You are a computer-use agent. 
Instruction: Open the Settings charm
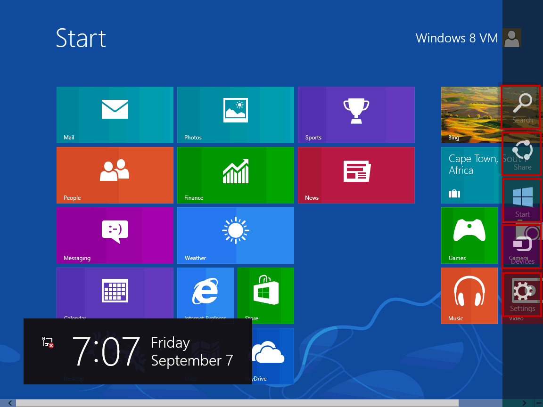pos(522,295)
